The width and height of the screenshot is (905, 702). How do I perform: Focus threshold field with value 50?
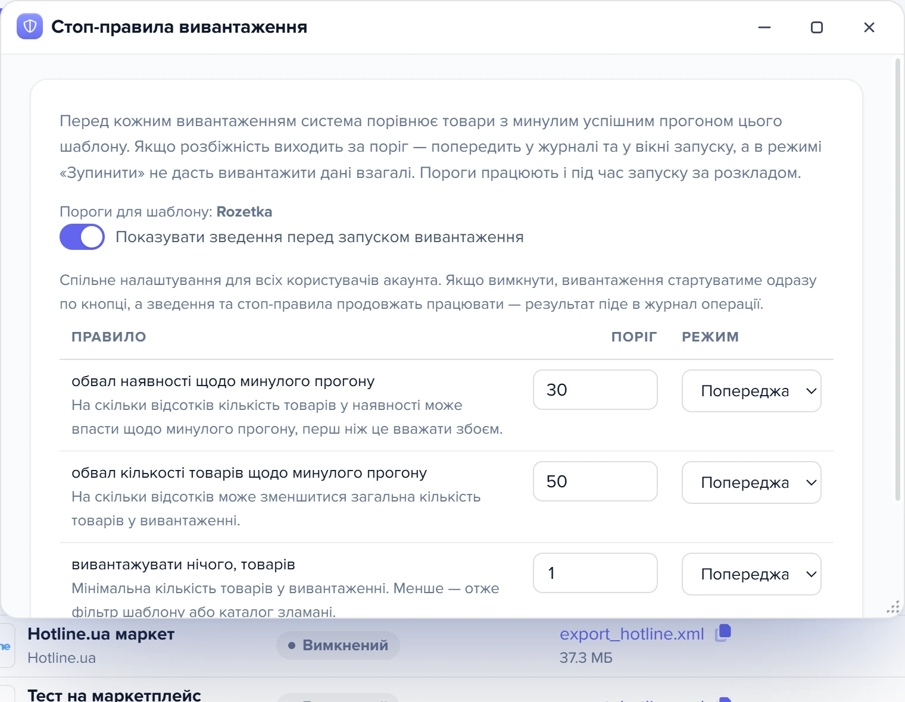pos(595,481)
